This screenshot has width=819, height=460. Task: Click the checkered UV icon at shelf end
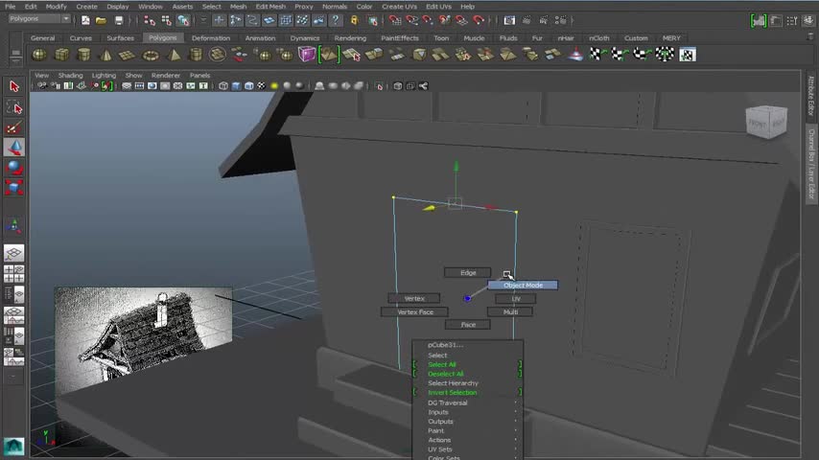[688, 55]
